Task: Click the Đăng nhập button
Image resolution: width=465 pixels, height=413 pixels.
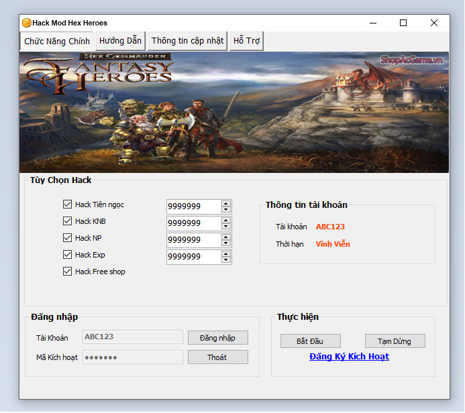Action: 217,338
